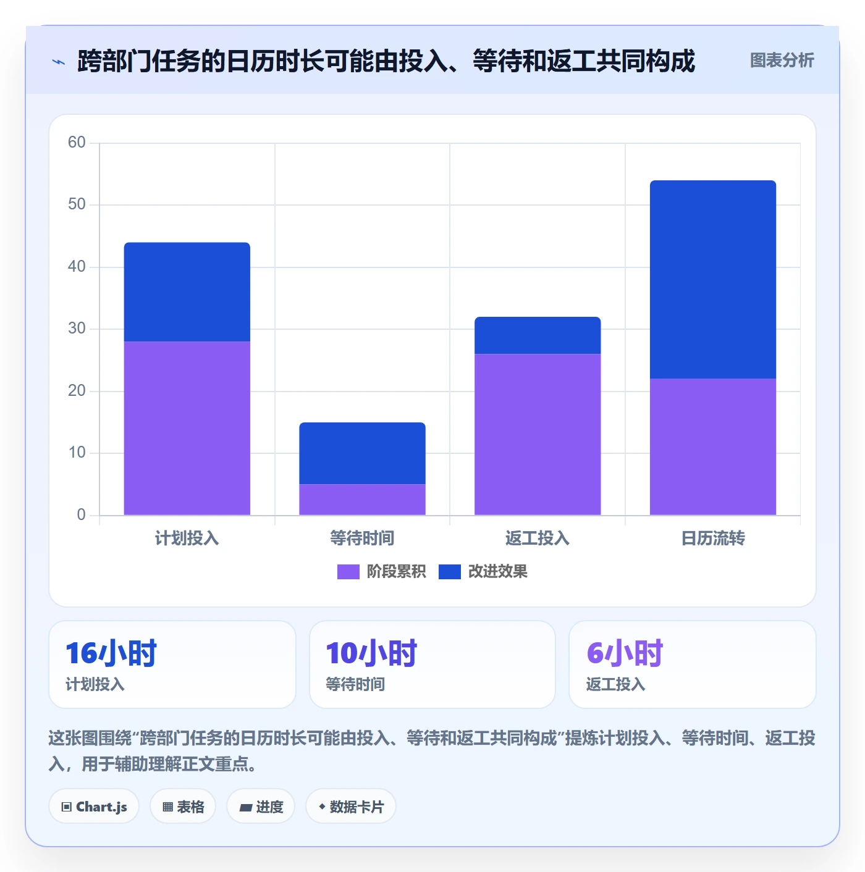Click the 日历流转 x-axis label
Image resolution: width=865 pixels, height=872 pixels.
713,539
